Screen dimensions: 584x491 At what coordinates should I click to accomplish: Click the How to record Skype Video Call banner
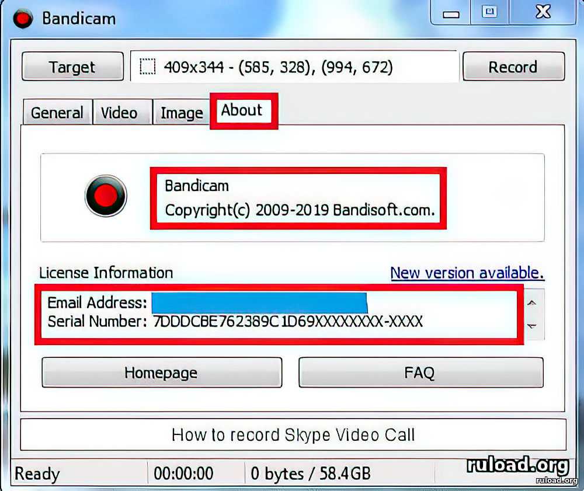coord(293,435)
